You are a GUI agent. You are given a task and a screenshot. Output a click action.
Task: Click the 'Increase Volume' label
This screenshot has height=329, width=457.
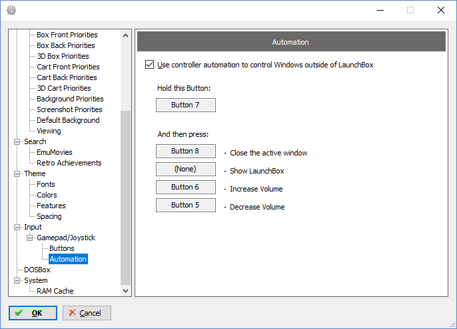coord(256,189)
